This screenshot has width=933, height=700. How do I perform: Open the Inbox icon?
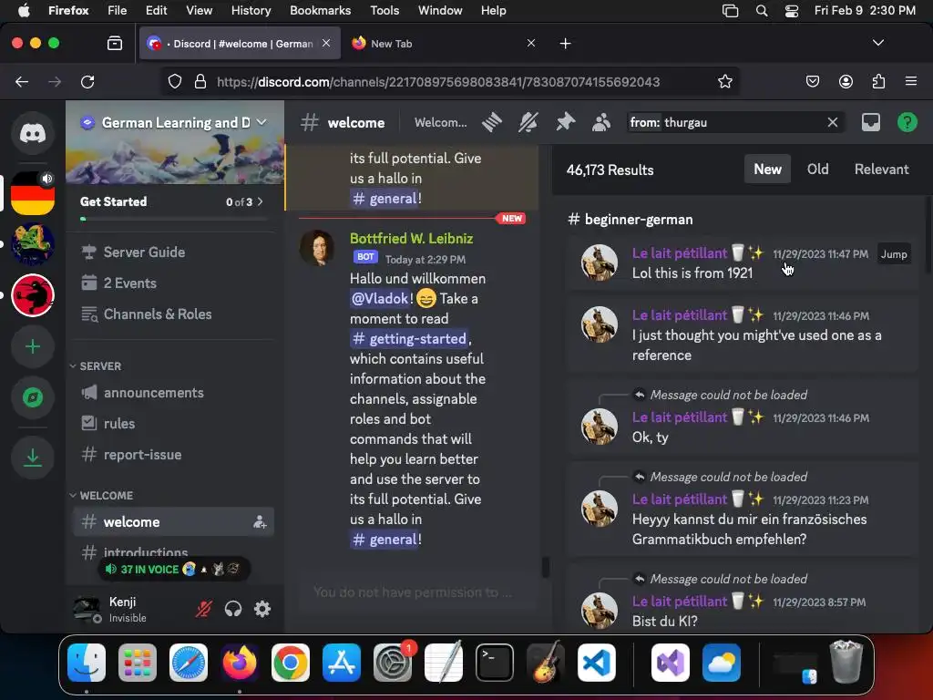pyautogui.click(x=870, y=123)
